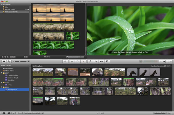Click the Sunday, November 27, 2005 date
Viewport: 174px width, 115px height.
pyautogui.click(x=161, y=66)
